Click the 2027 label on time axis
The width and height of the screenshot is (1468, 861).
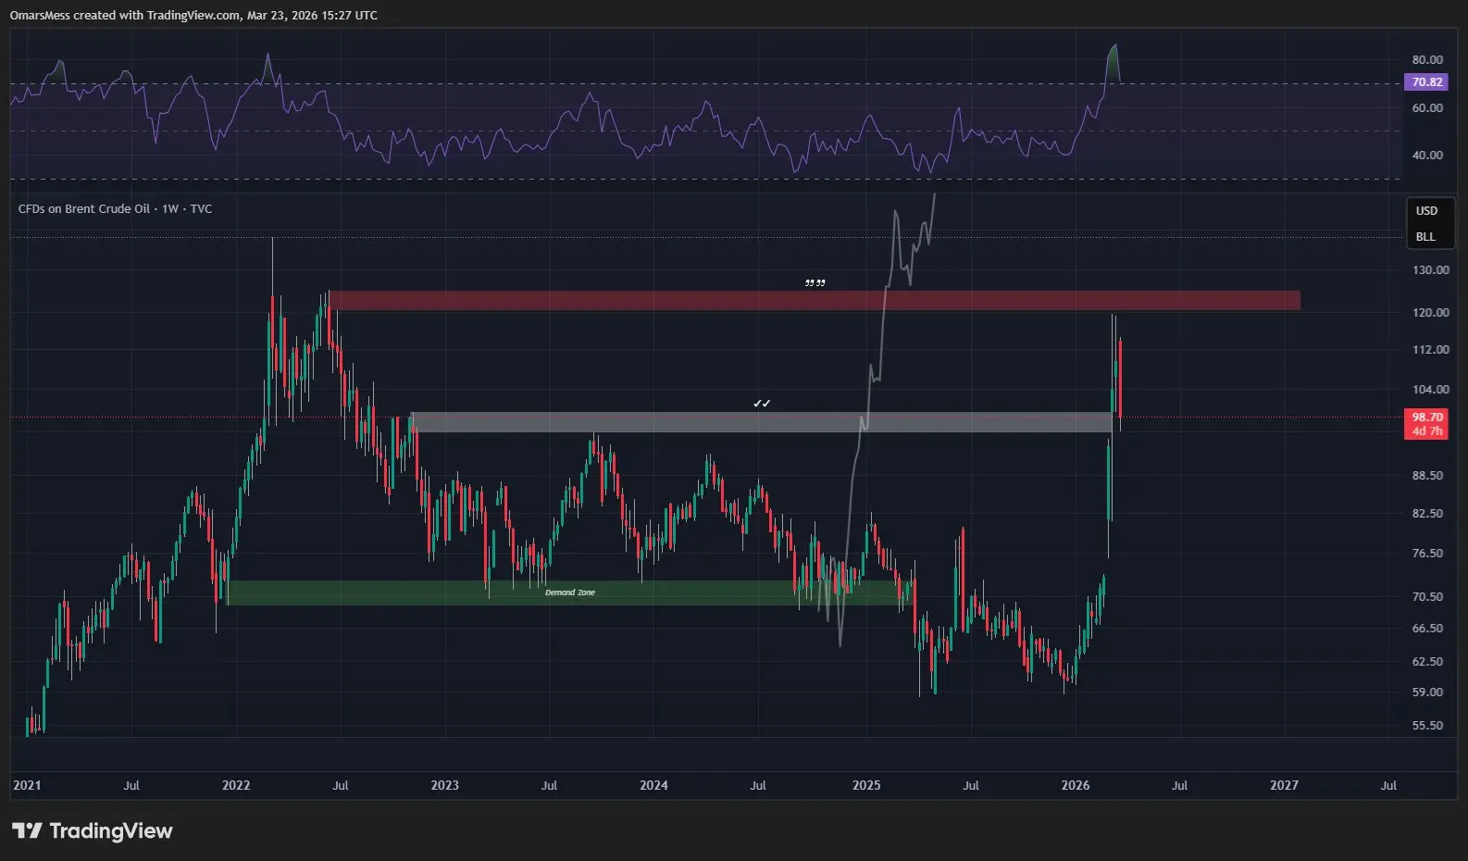(x=1284, y=786)
